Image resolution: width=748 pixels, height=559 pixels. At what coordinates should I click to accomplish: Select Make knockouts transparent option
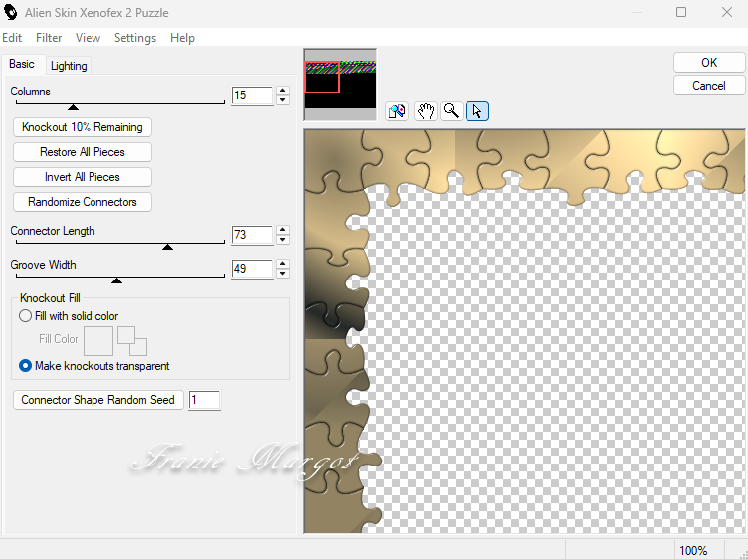tap(26, 366)
